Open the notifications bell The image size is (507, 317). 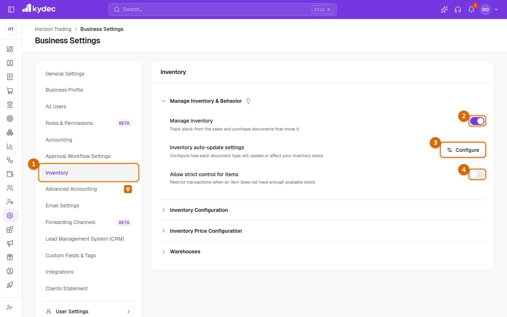click(x=471, y=10)
